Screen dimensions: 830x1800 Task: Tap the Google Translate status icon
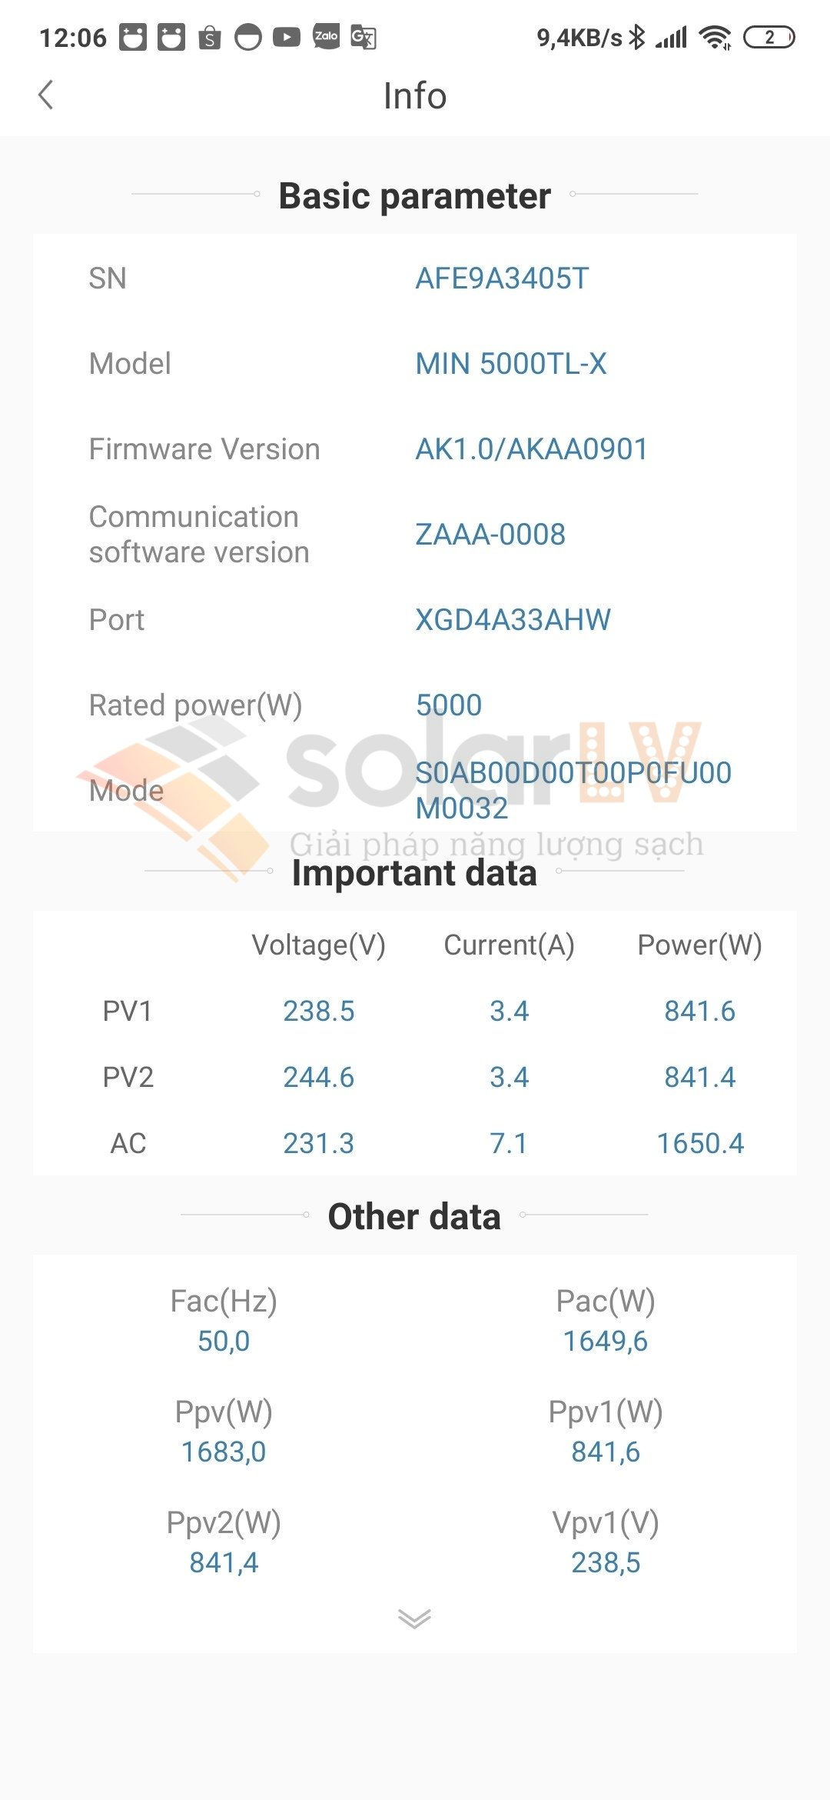[363, 37]
